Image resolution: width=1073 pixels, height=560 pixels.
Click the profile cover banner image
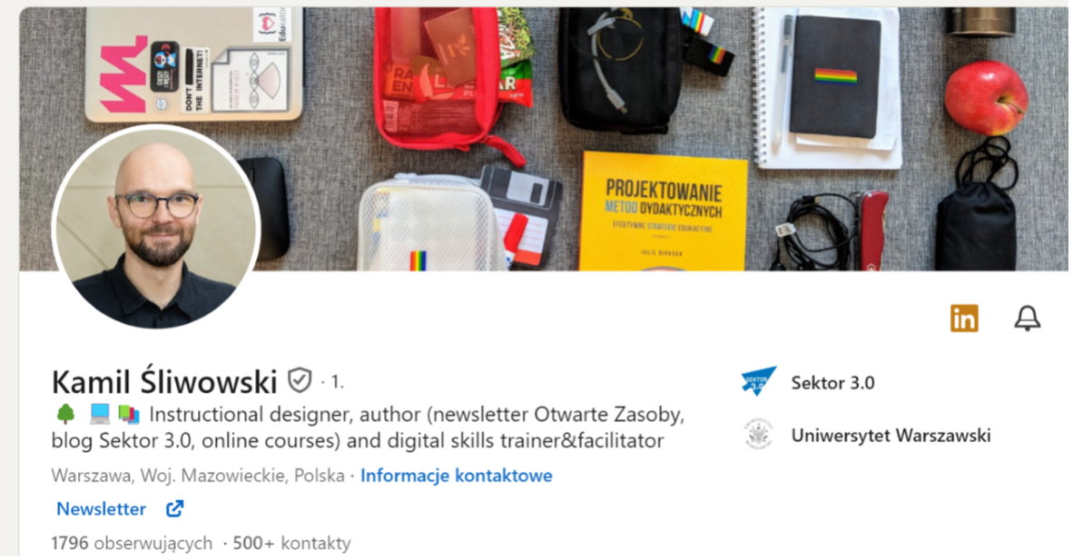click(544, 139)
